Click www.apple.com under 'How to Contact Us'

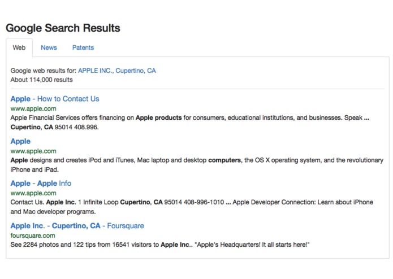tap(33, 109)
